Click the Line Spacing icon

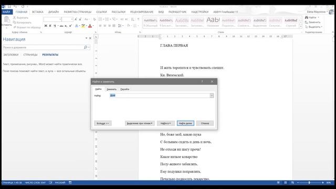tap(120, 26)
